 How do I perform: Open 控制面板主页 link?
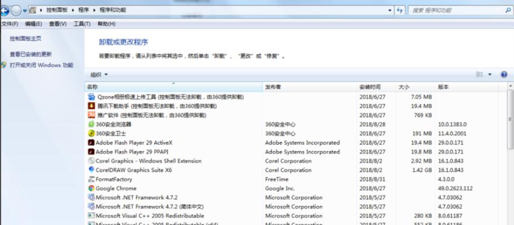click(25, 39)
